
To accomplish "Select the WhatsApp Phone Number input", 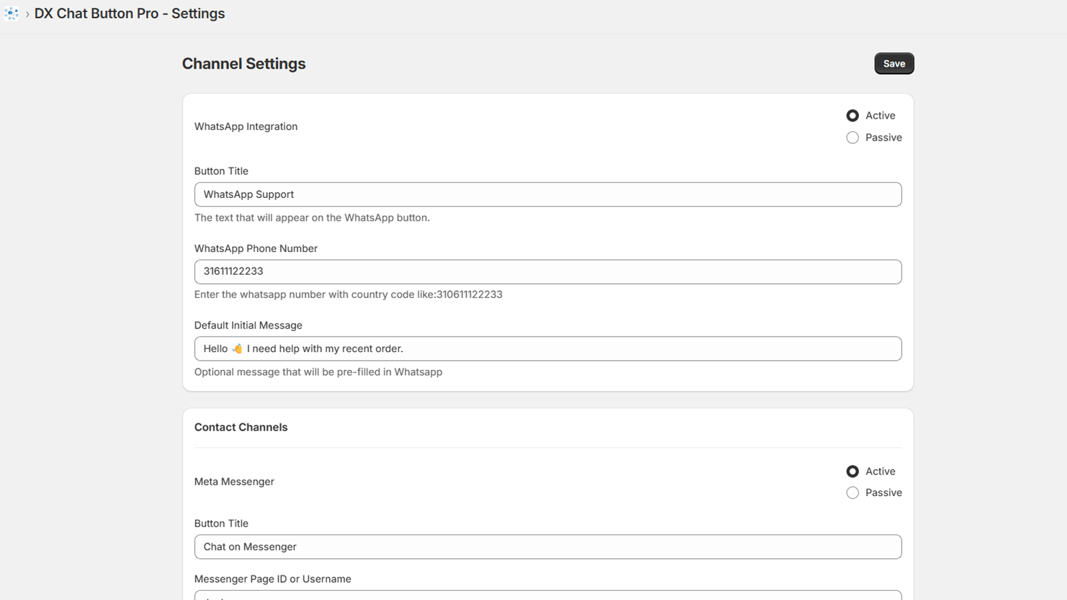I will point(547,271).
